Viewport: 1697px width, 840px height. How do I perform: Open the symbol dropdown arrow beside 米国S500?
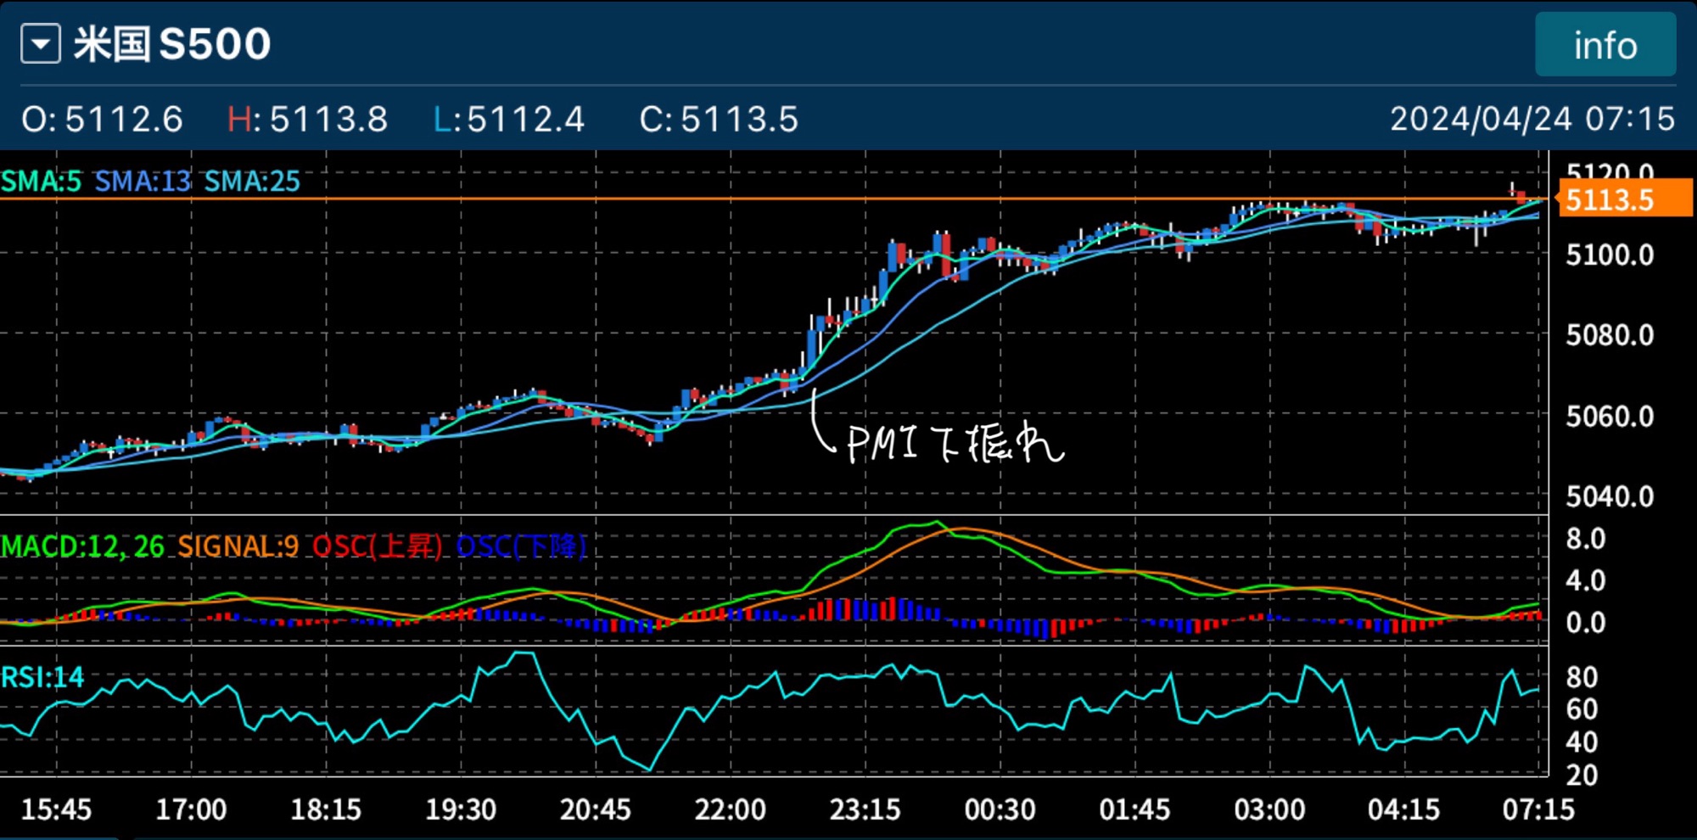pos(40,44)
